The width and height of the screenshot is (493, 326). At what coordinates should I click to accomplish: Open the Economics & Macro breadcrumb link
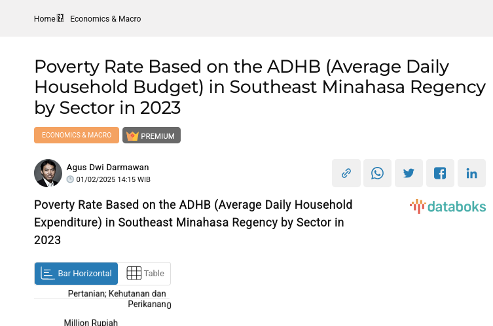coord(105,19)
